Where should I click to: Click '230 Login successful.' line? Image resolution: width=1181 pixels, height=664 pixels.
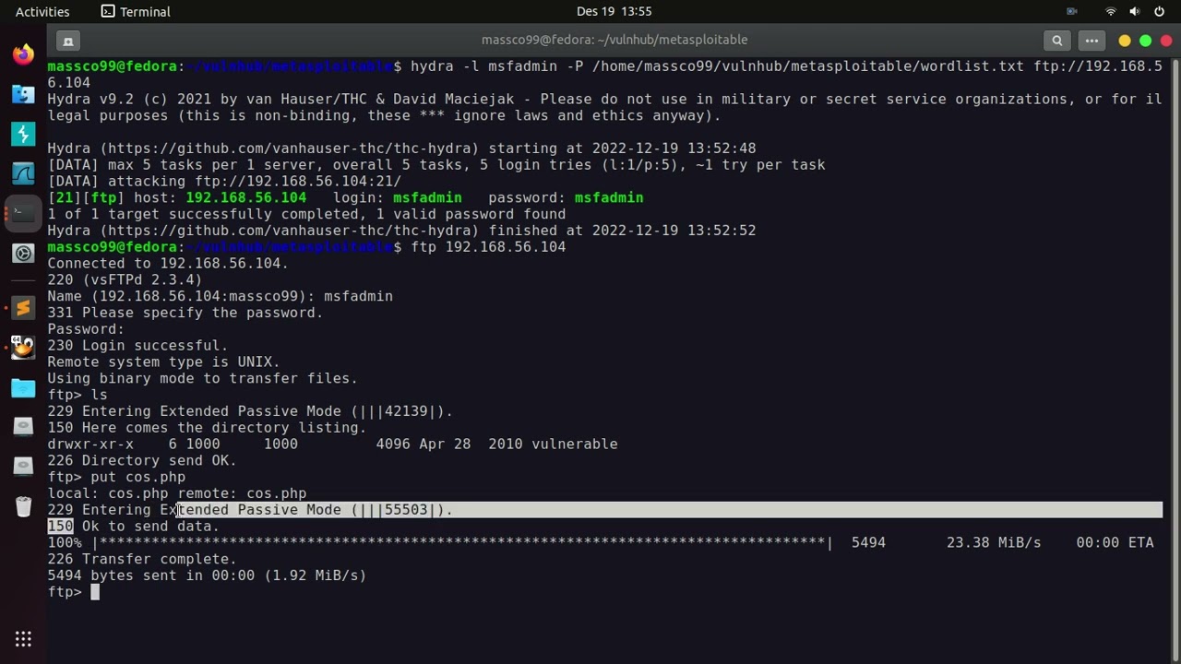coord(137,346)
